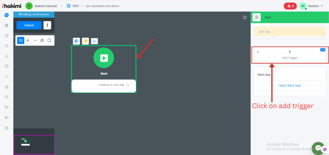Collapse the Start panel using header menu icon
329x155 pixels.
point(325,18)
